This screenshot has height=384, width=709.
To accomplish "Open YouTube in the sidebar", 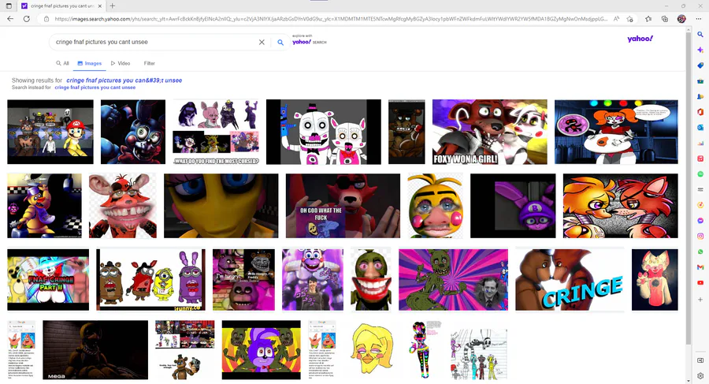I will 700,282.
